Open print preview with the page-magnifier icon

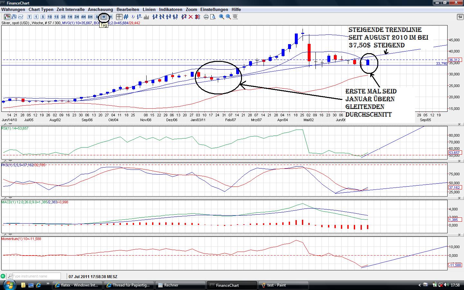tap(213, 17)
